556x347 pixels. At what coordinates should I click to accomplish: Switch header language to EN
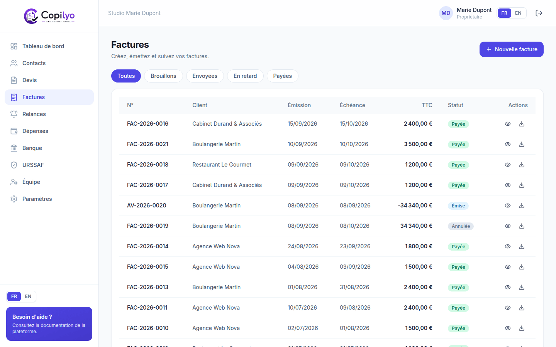coord(518,13)
